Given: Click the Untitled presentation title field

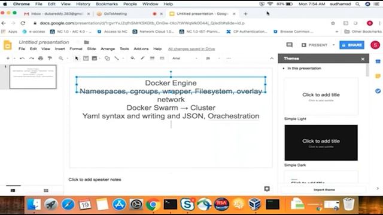Looking at the screenshot, I should [44, 42].
